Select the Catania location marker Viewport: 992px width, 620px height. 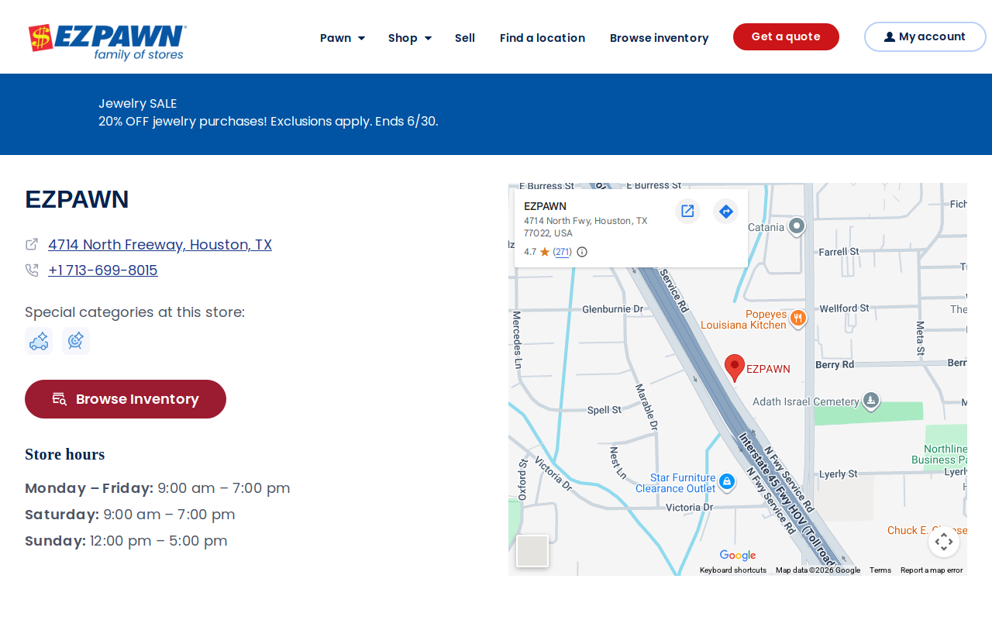coord(797,226)
